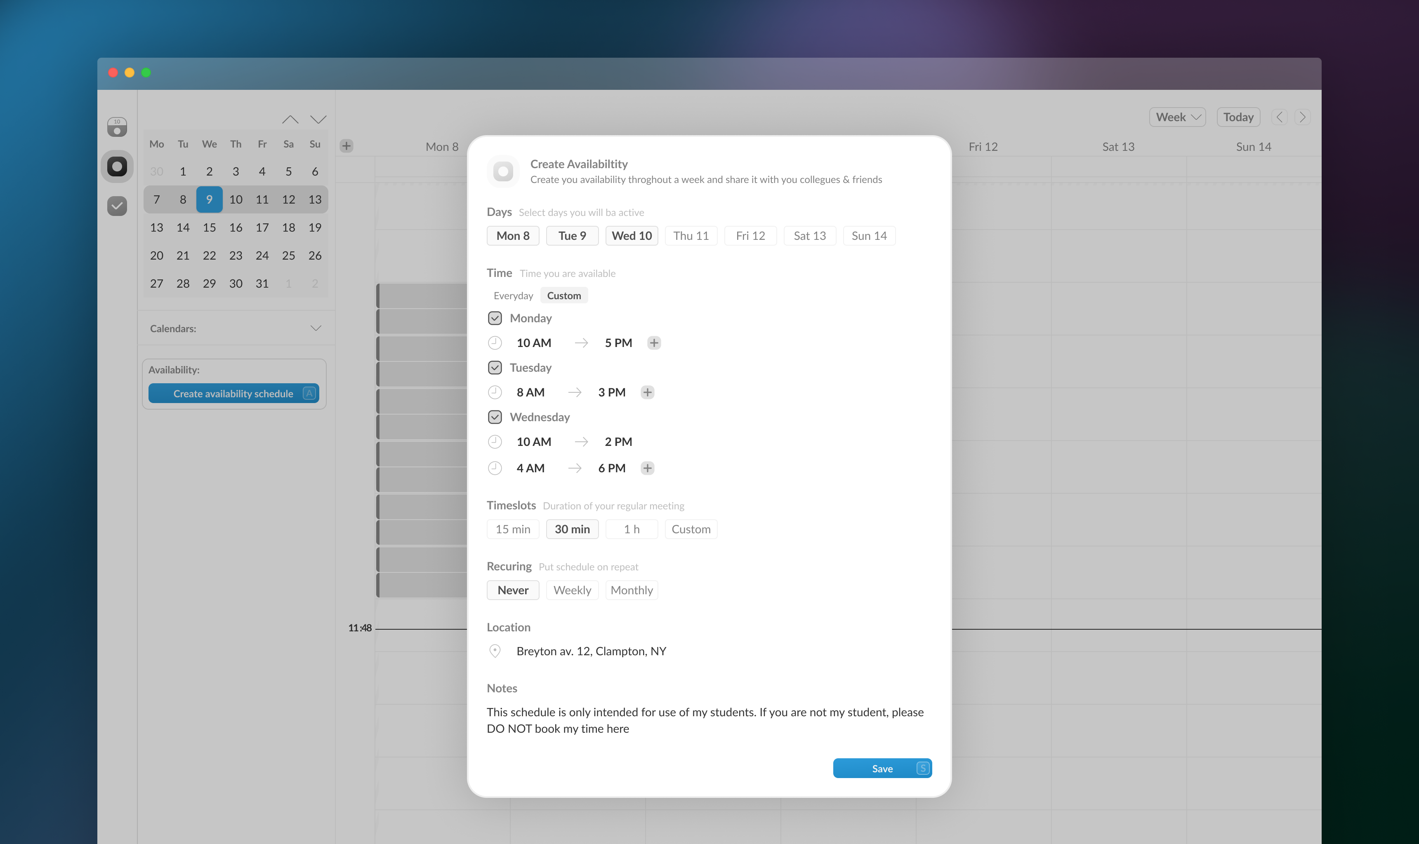Screen dimensions: 1419x844
Task: Click the next week arrow icon at top right
Action: click(1302, 117)
